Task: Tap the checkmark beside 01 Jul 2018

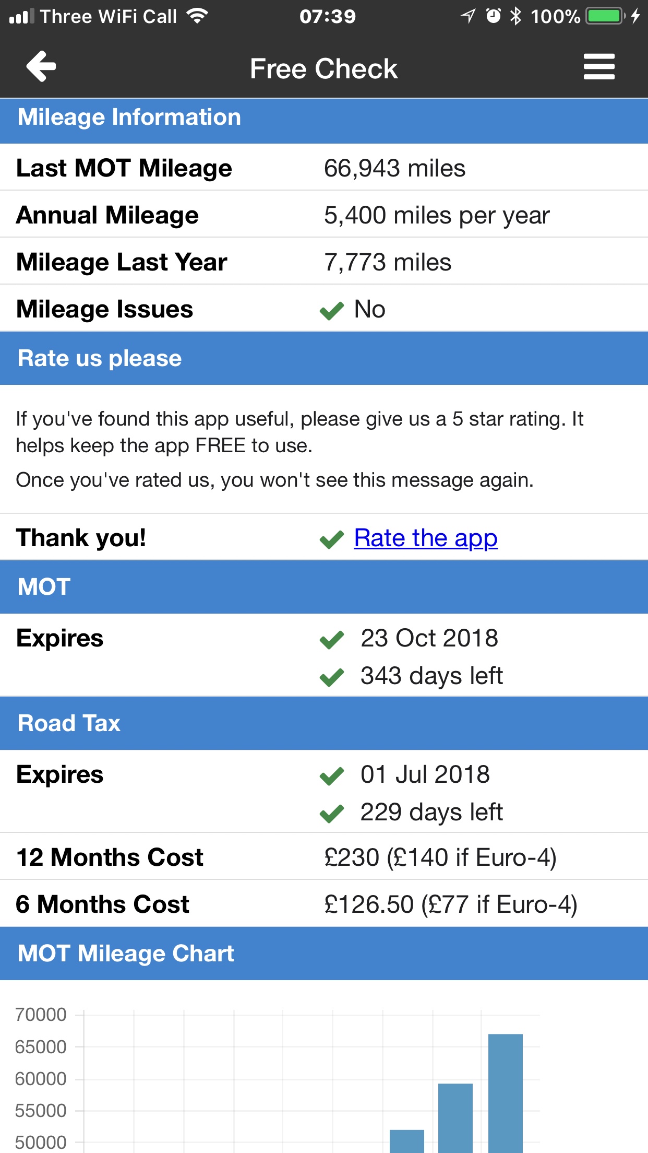Action: pos(332,776)
